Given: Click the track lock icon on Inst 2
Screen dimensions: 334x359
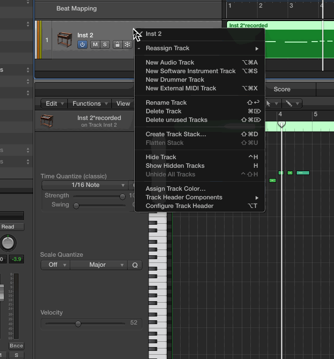Looking at the screenshot, I should pyautogui.click(x=117, y=44).
